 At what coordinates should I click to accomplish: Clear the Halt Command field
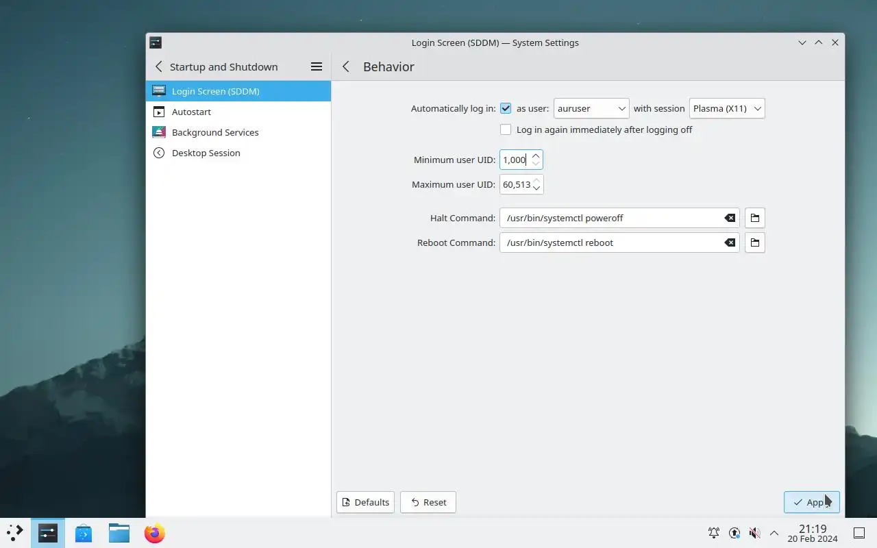(x=730, y=218)
